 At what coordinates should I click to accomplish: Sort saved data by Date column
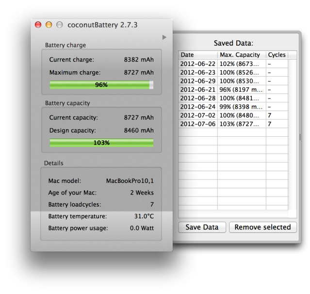click(x=198, y=55)
